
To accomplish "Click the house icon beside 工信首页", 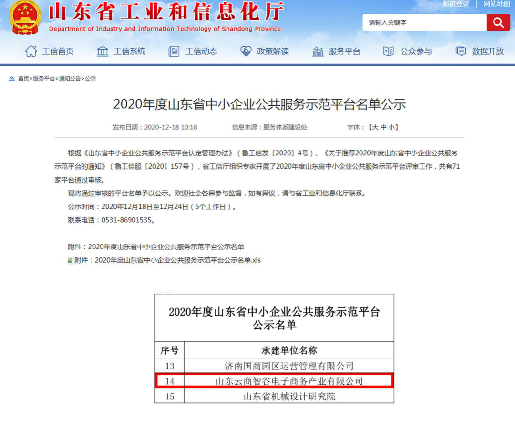I will 31,51.
